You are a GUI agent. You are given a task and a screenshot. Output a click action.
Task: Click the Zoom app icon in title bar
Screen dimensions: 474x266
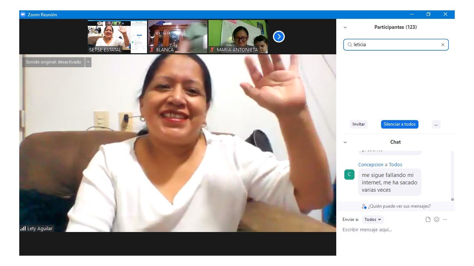tap(23, 14)
